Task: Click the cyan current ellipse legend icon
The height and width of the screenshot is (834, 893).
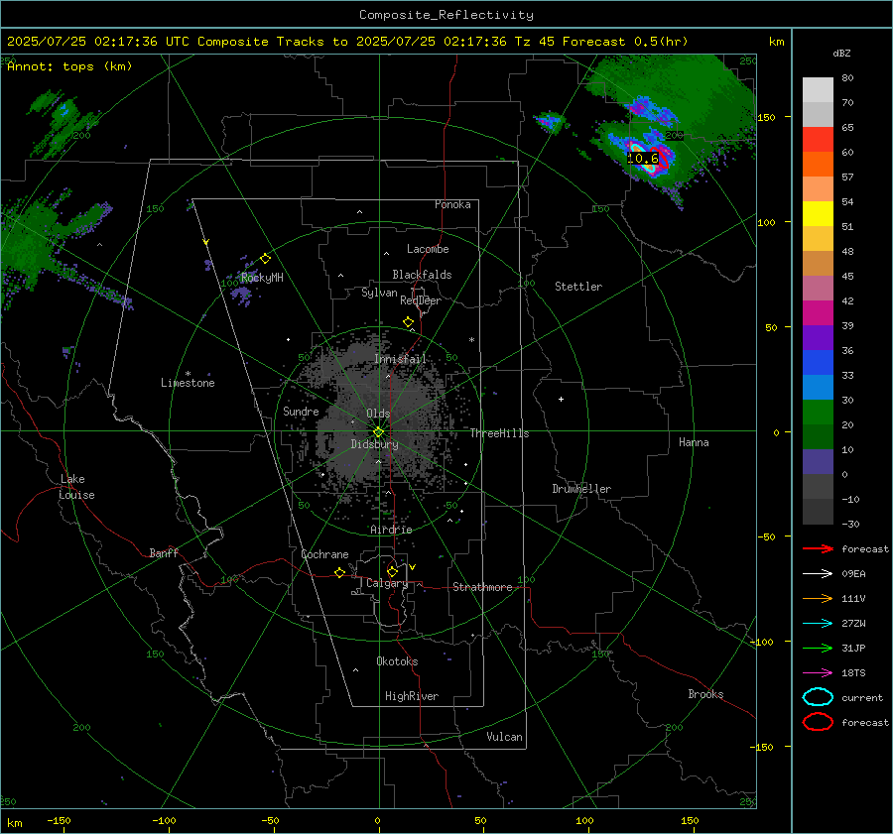Action: (x=818, y=697)
